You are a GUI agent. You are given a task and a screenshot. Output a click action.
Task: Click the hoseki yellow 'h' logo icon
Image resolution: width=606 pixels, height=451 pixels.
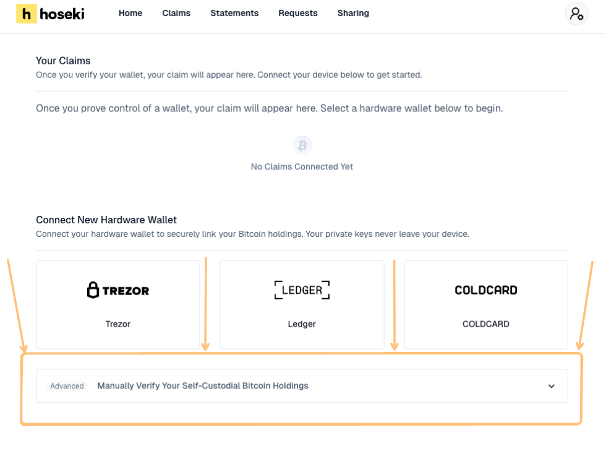(x=26, y=14)
